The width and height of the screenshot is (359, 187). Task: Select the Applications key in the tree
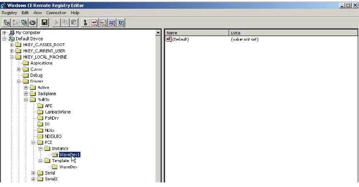coord(41,63)
